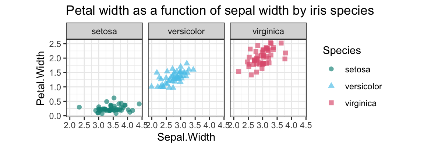The height and width of the screenshot is (148, 424).
Task: Click the versicolor triangle marker in the legend
Action: tap(331, 86)
